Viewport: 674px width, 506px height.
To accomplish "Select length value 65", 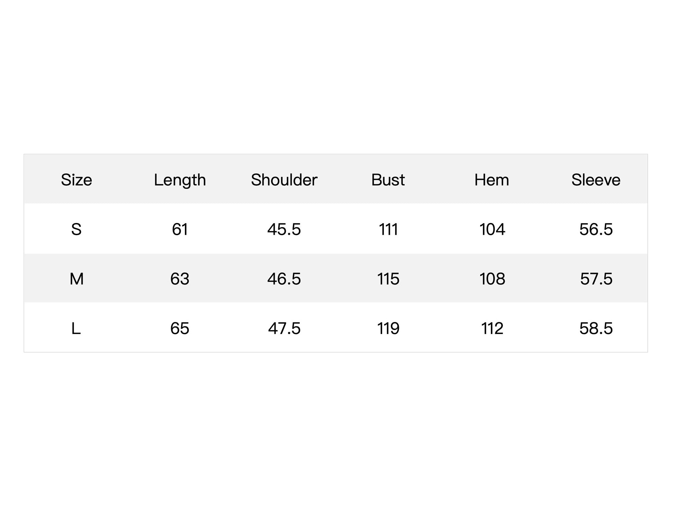I will click(180, 328).
